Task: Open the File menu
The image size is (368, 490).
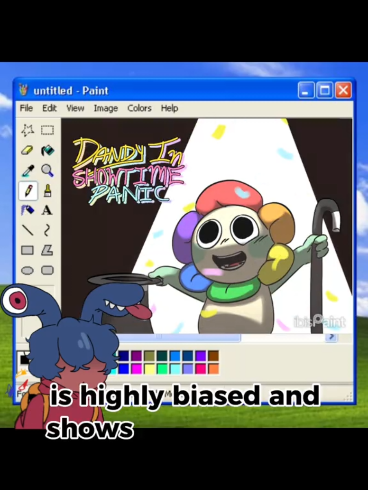Action: tap(26, 108)
